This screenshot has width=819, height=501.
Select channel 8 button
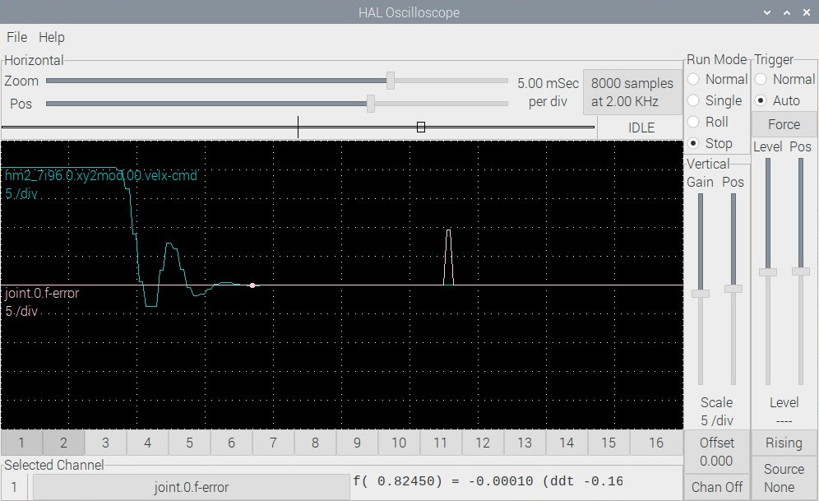click(x=315, y=443)
